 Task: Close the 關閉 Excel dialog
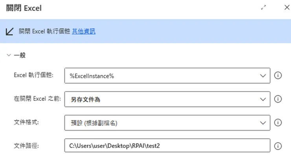pos(287,7)
